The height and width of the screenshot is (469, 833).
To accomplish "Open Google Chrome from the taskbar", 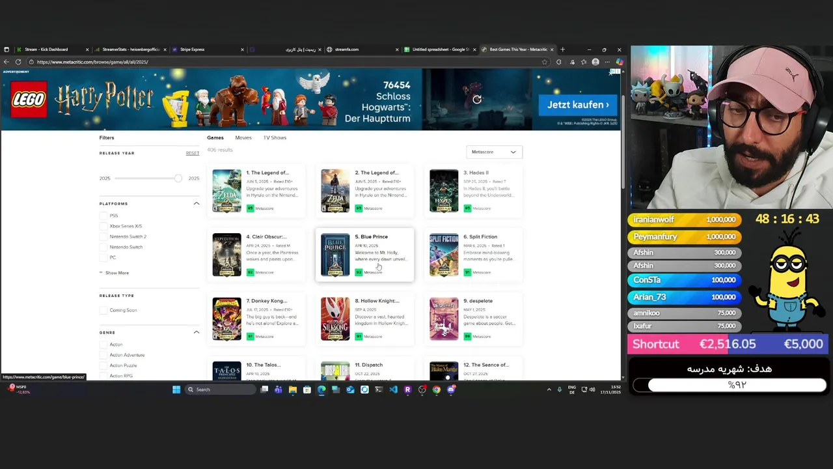I will tap(437, 390).
